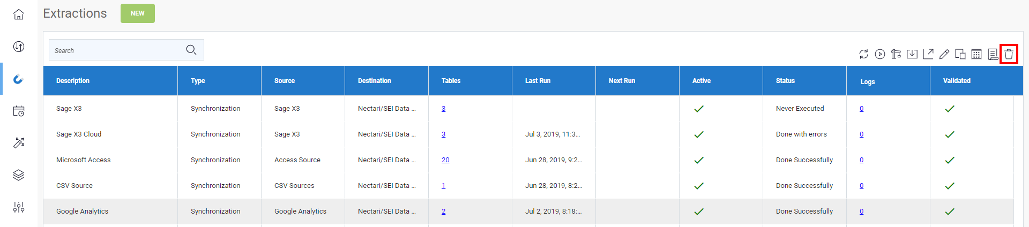Viewport: 1029px width, 227px height.
Task: Open the log scroll icon
Action: 993,54
